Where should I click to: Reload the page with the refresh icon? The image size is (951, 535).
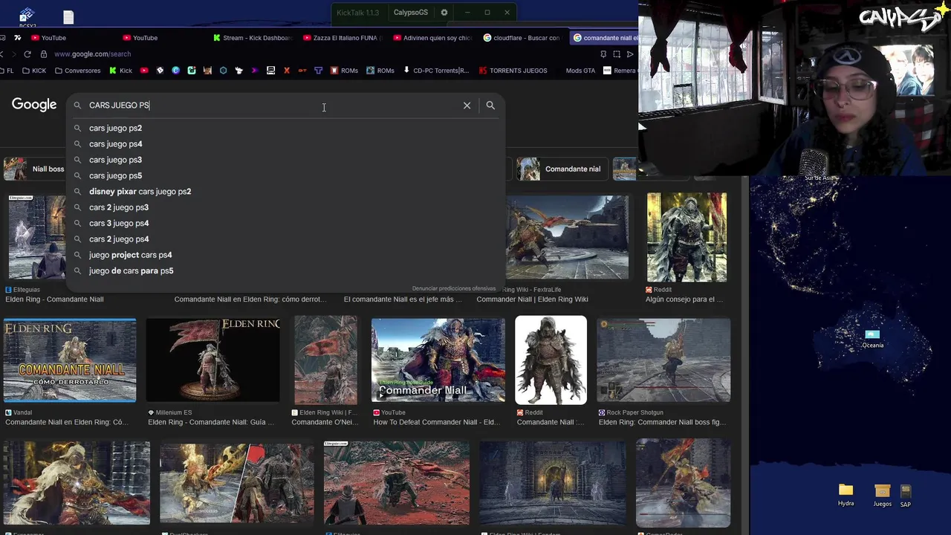coord(27,54)
